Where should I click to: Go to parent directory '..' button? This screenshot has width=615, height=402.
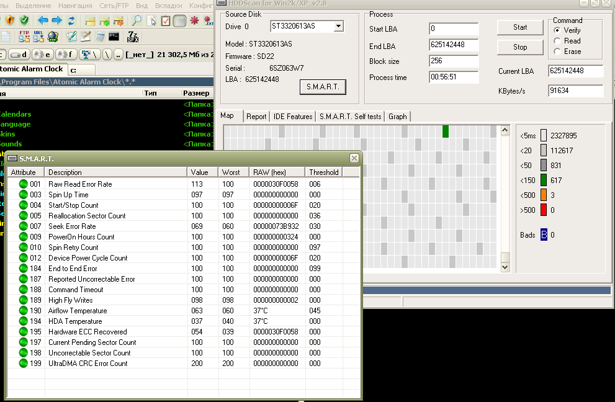[x=118, y=55]
